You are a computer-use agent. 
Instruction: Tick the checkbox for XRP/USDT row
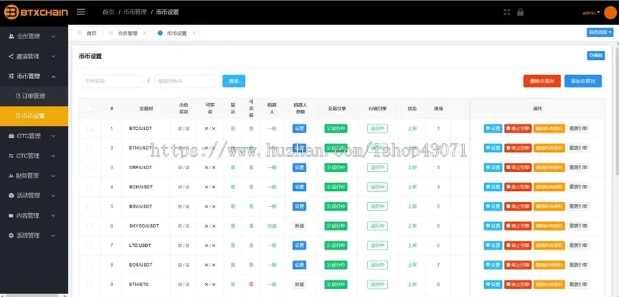(x=89, y=168)
